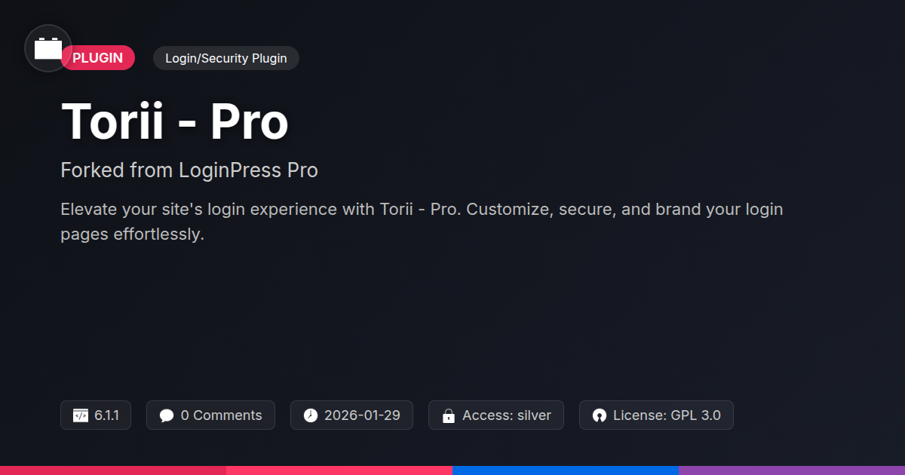Click the Access: silver badge

point(496,415)
